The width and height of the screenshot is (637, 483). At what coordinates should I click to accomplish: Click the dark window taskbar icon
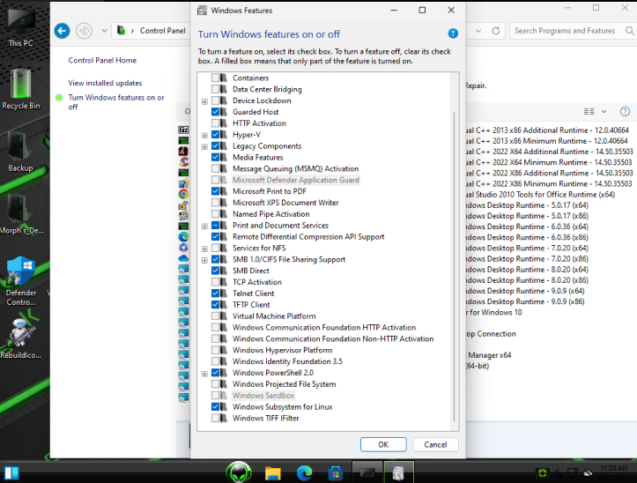(367, 472)
